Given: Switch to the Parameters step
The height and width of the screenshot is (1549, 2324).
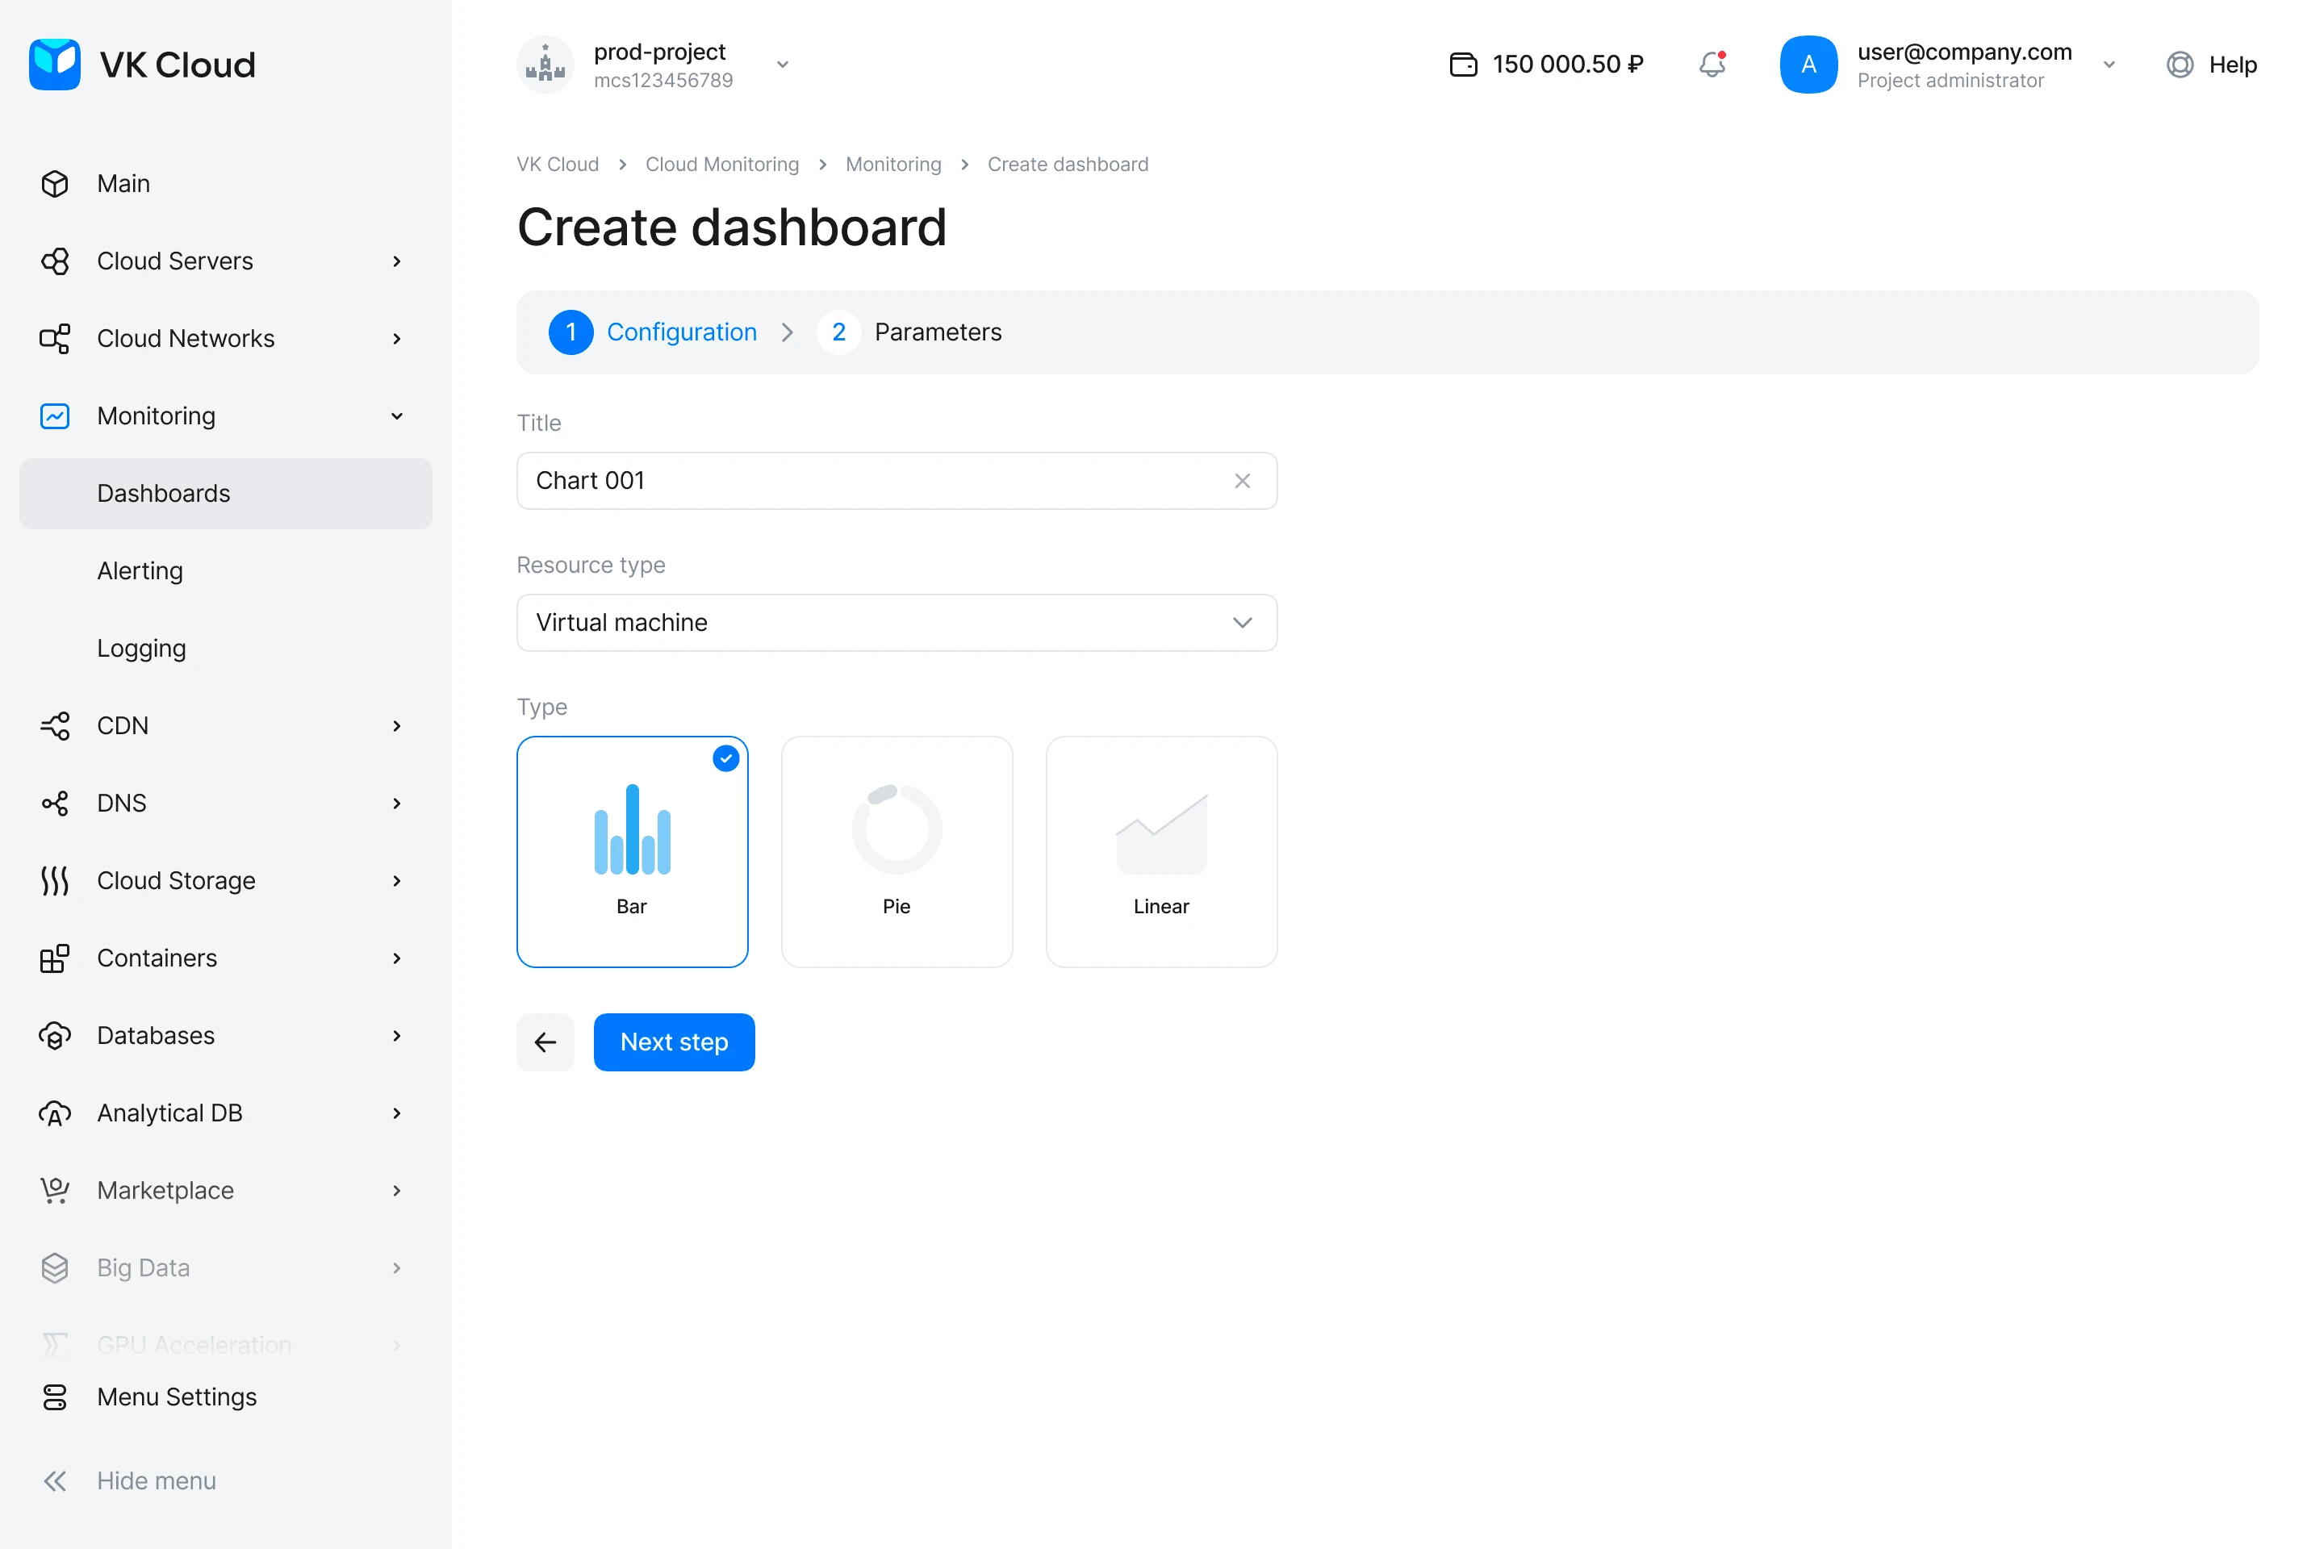Looking at the screenshot, I should [x=937, y=332].
